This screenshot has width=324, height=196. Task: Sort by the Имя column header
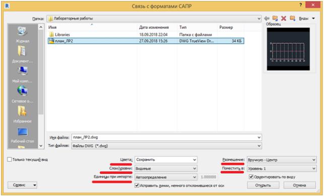tap(52, 27)
